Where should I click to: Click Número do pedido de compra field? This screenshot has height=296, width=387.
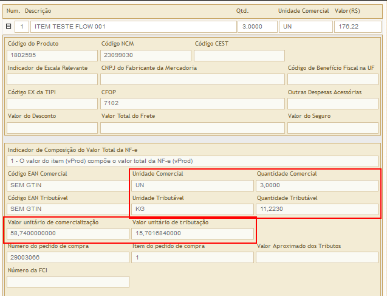(x=67, y=258)
